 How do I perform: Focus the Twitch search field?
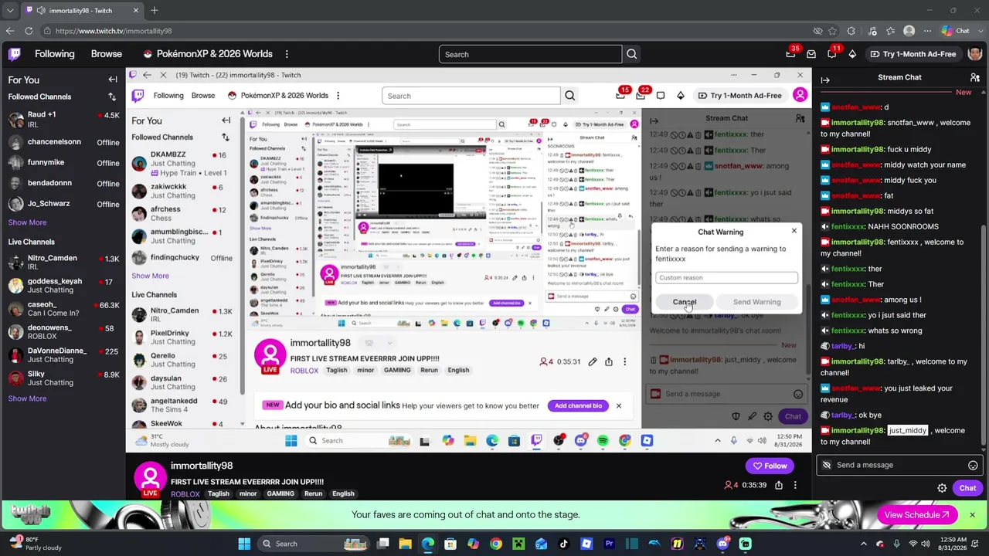[x=531, y=54]
